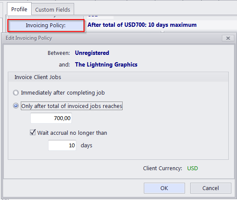The height and width of the screenshot is (200, 237).
Task: Click the 10 days input field
Action: [x=62, y=145]
